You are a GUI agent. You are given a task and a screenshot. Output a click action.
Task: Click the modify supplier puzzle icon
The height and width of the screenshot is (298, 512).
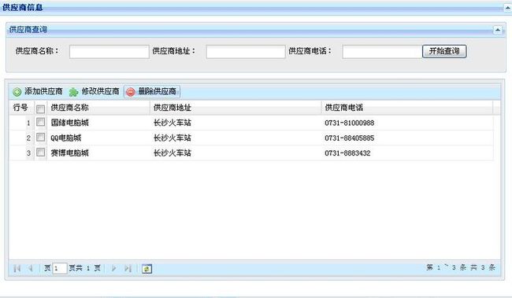[x=73, y=92]
